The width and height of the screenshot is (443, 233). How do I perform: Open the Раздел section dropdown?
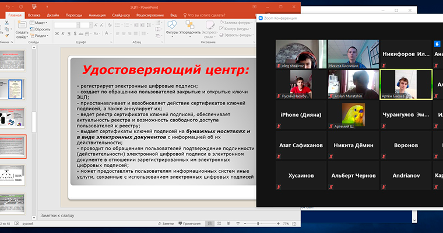tap(39, 36)
